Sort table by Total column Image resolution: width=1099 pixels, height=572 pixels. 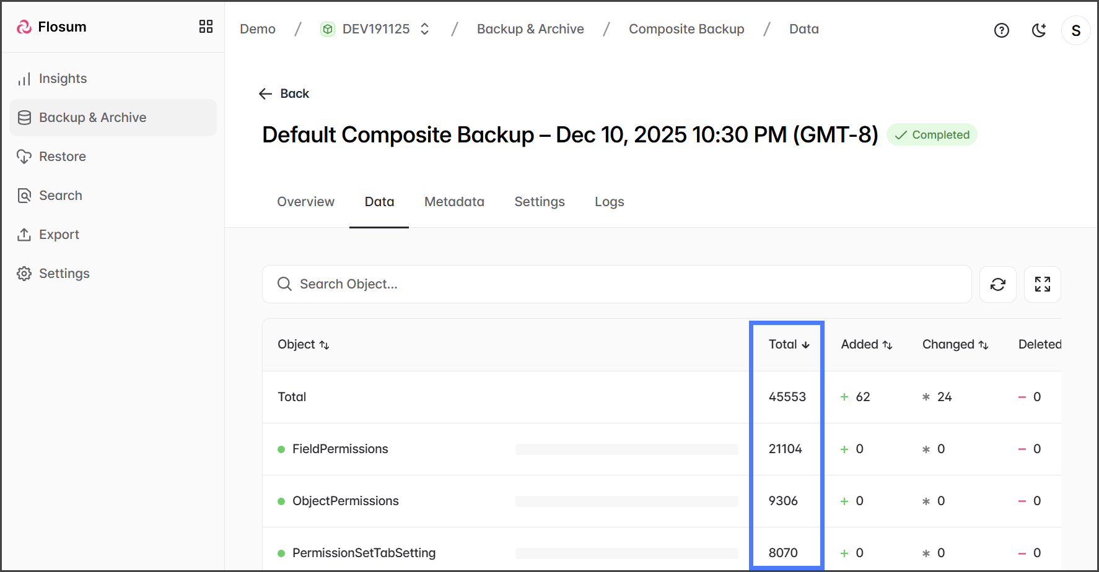tap(788, 345)
